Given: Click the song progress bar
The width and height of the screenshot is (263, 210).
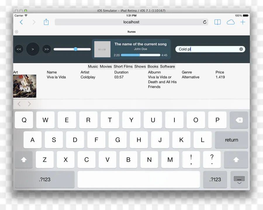Looking at the screenshot, I should (141, 55).
